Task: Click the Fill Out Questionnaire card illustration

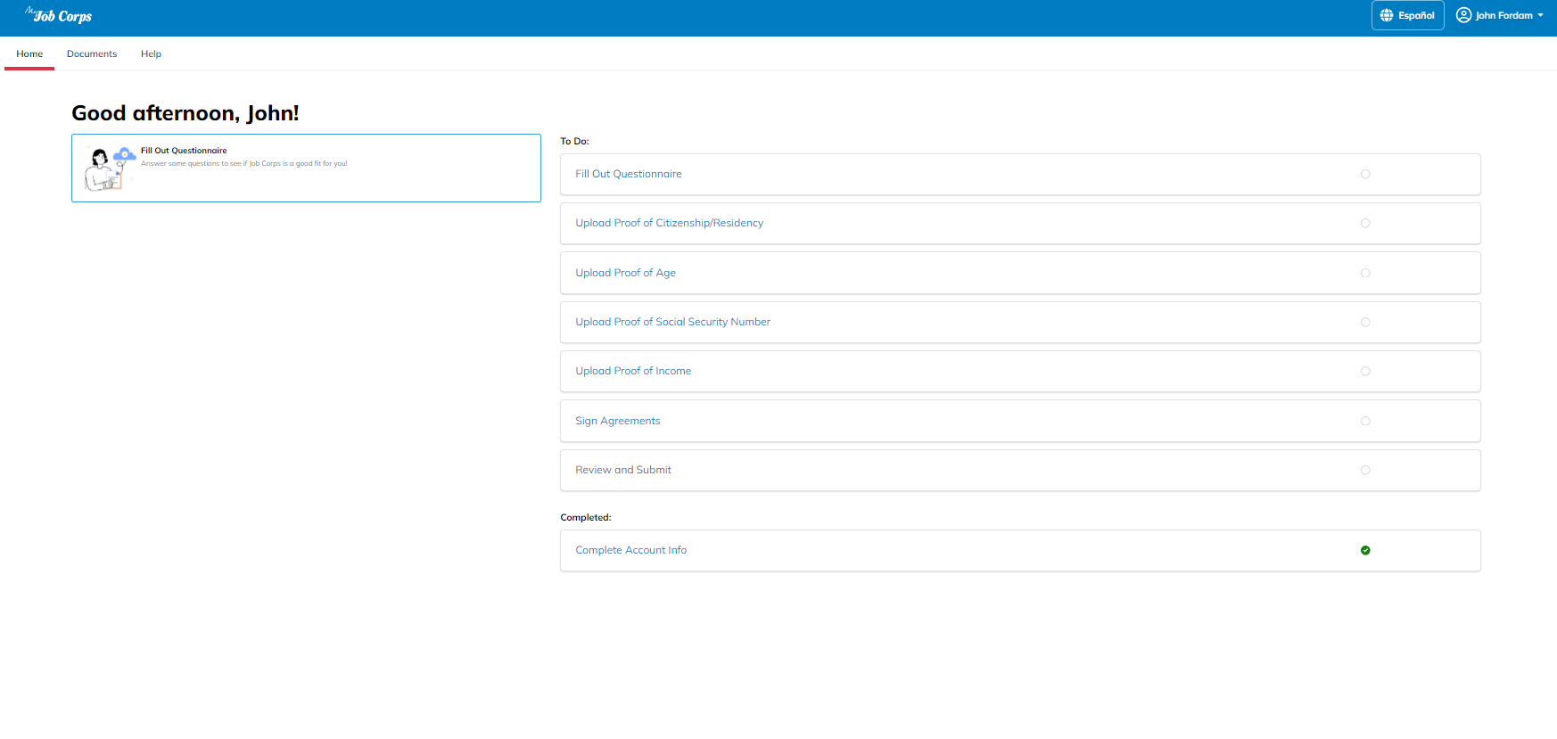Action: [x=109, y=168]
